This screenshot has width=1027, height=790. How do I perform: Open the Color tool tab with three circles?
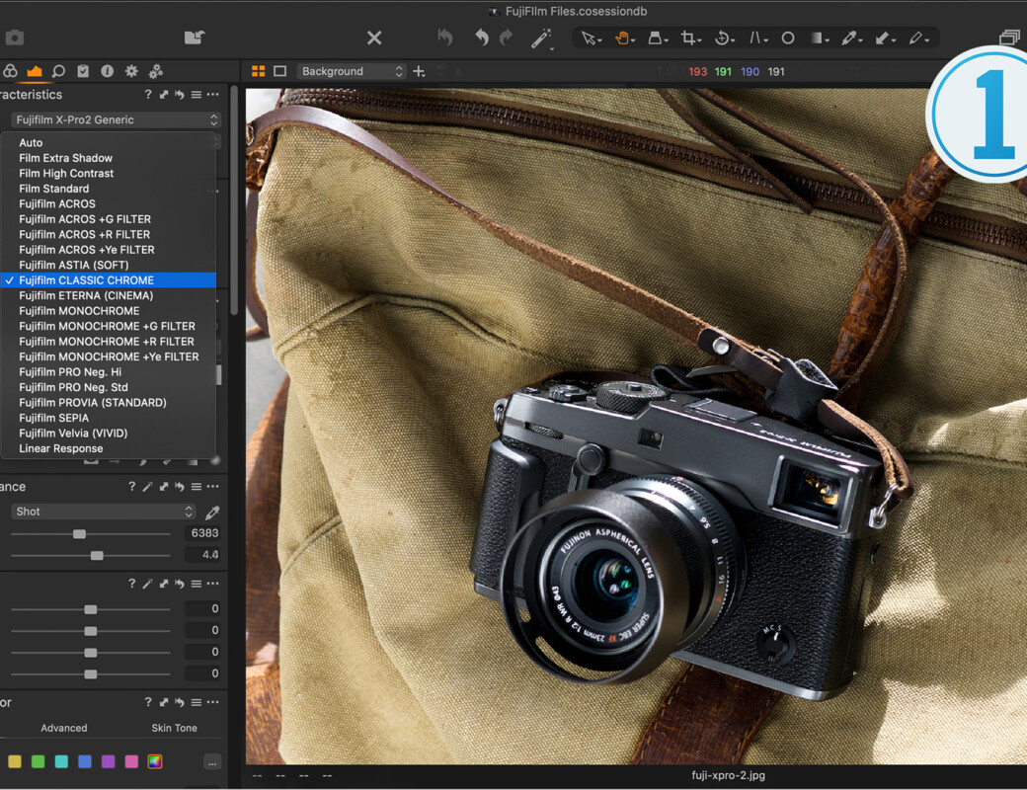(11, 71)
